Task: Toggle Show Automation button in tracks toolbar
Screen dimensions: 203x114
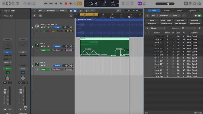Action: pos(75,10)
